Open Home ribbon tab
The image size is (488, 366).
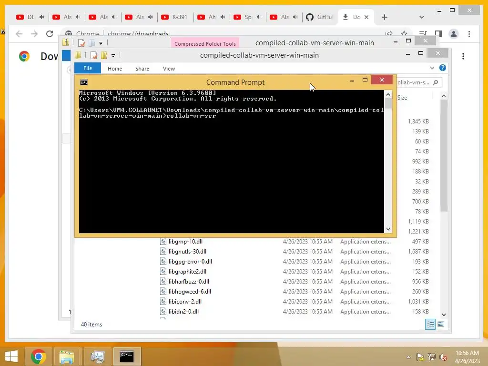tap(115, 69)
